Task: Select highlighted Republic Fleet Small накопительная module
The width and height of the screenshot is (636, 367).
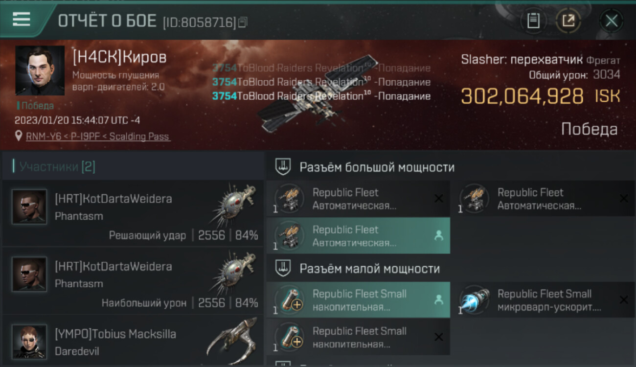Action: (358, 300)
